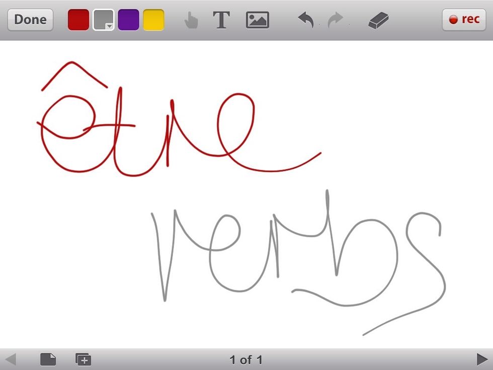Pick the red pen color
Viewport: 493px width, 370px height.
coord(78,20)
